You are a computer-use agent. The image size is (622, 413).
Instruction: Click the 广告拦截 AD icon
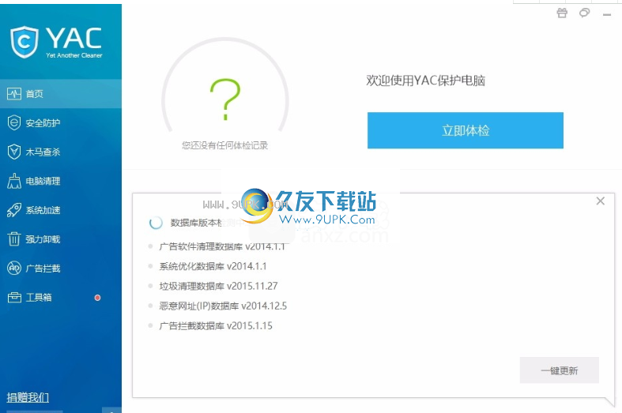click(14, 268)
